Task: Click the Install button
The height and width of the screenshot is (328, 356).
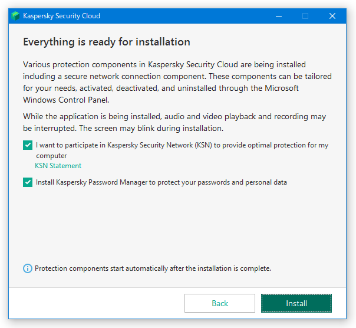Action: (296, 303)
